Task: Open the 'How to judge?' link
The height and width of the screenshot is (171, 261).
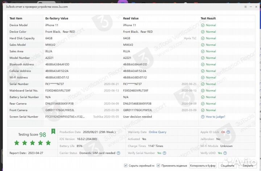Action: click(215, 117)
